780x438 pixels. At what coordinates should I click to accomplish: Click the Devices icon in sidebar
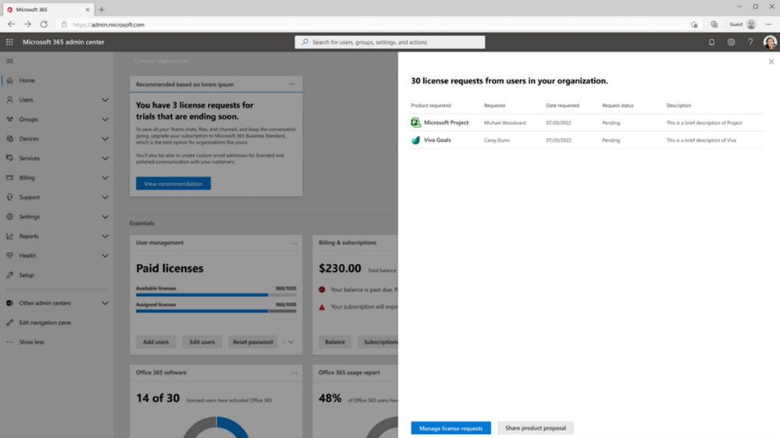coord(9,139)
